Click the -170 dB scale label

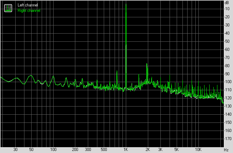coord(228,139)
